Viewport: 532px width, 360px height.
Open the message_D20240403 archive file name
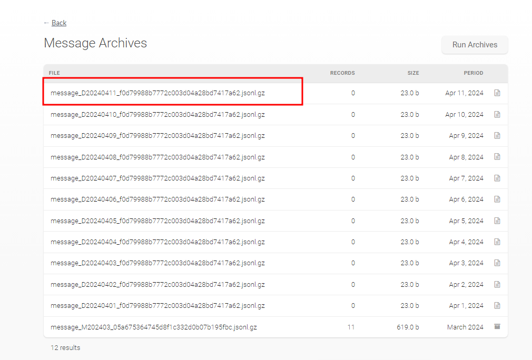pos(157,263)
